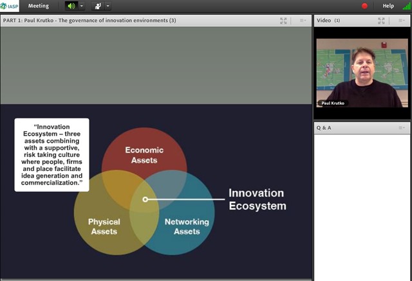
Task: Maximize the Video pod to full screen
Action: pyautogui.click(x=381, y=21)
